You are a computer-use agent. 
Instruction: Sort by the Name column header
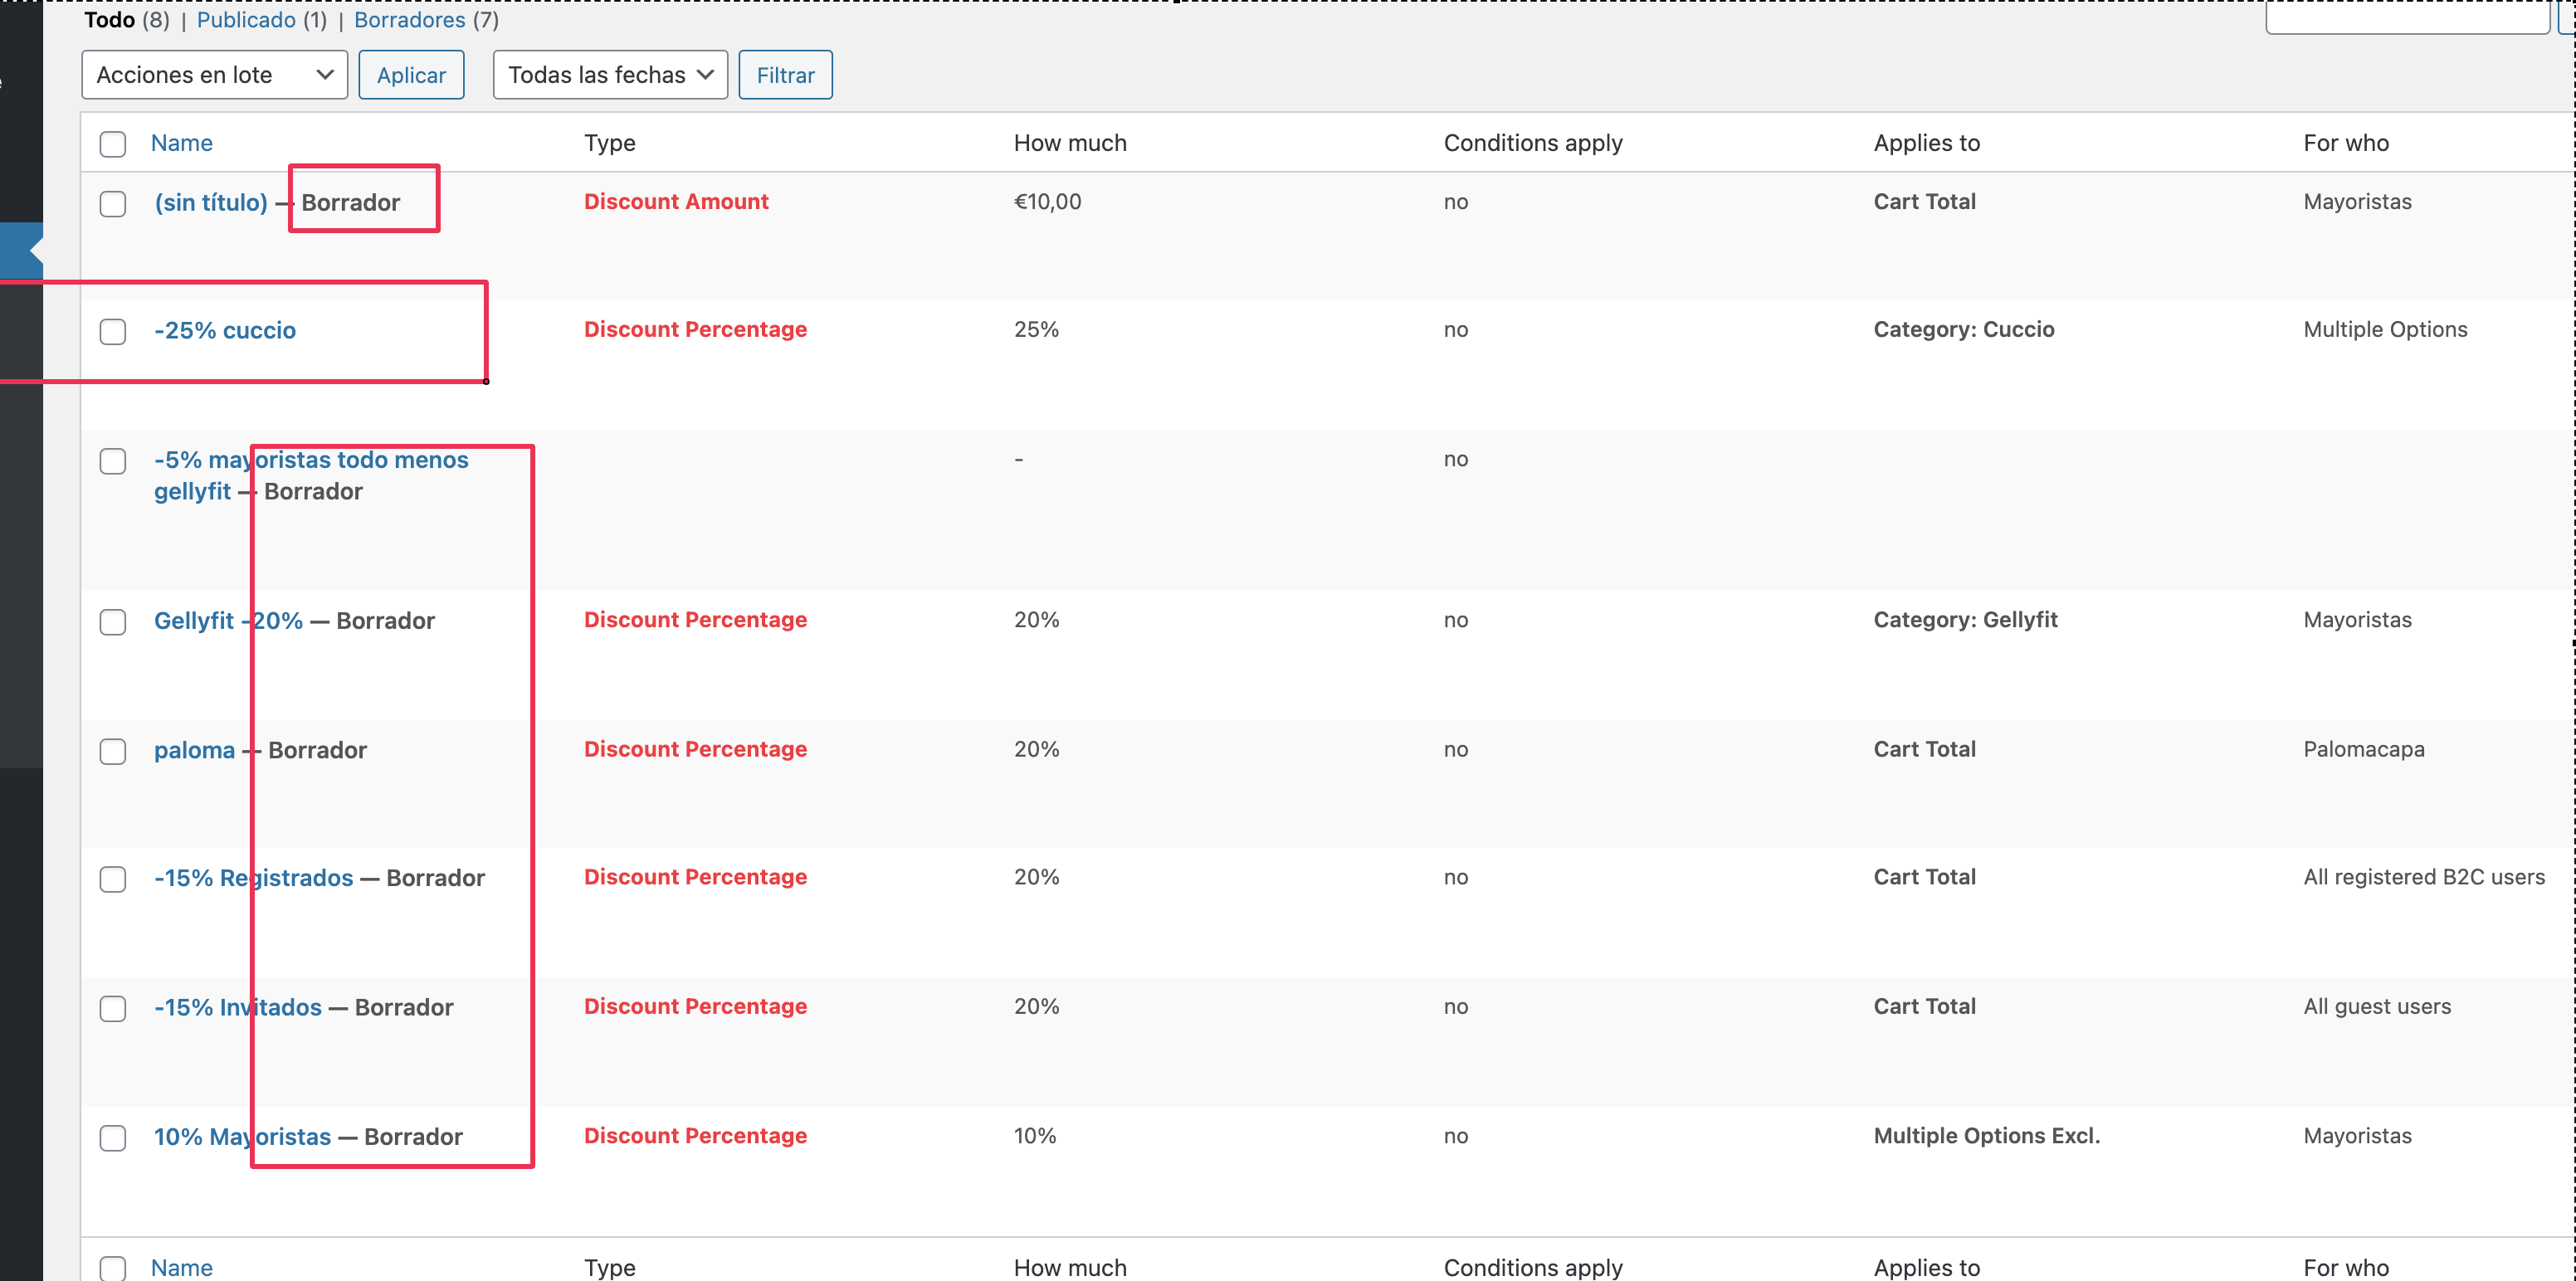182,143
